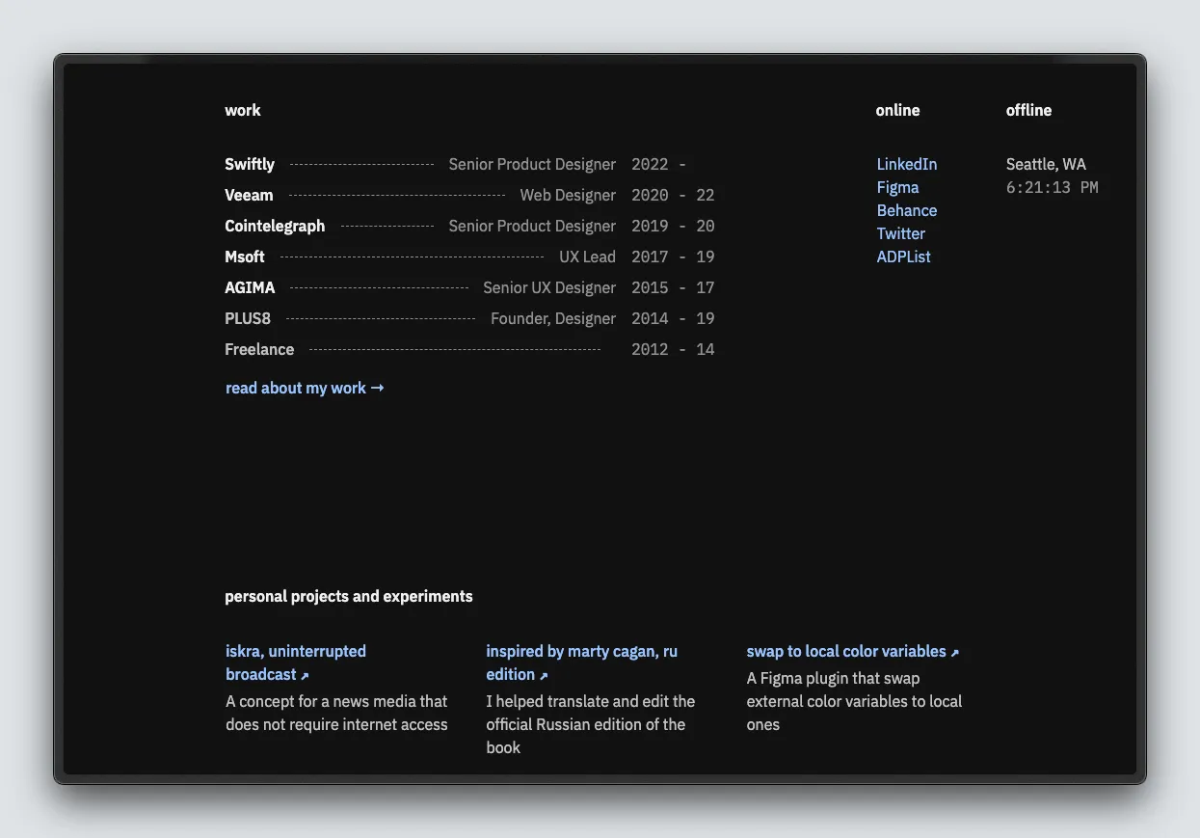
Task: Select the Swiftly work entry
Action: (x=250, y=164)
